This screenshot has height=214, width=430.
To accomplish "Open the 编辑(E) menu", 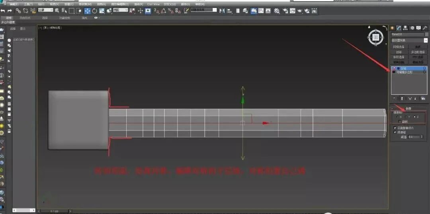I will tap(14, 4).
